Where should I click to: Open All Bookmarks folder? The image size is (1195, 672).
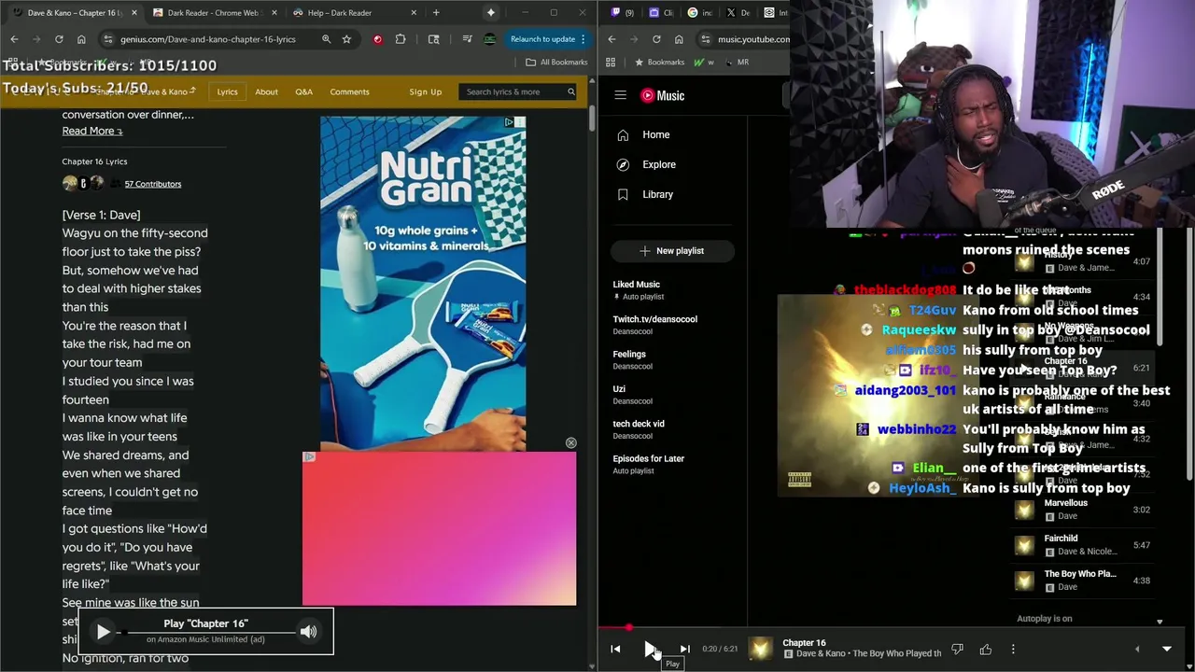click(x=556, y=62)
